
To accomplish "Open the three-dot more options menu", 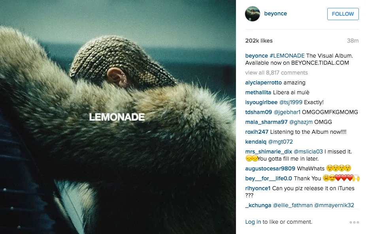I will click(354, 222).
